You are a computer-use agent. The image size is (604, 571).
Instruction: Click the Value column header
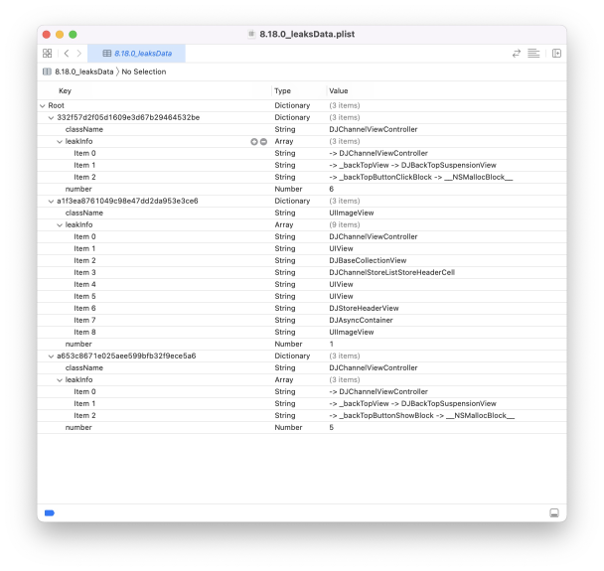point(339,91)
